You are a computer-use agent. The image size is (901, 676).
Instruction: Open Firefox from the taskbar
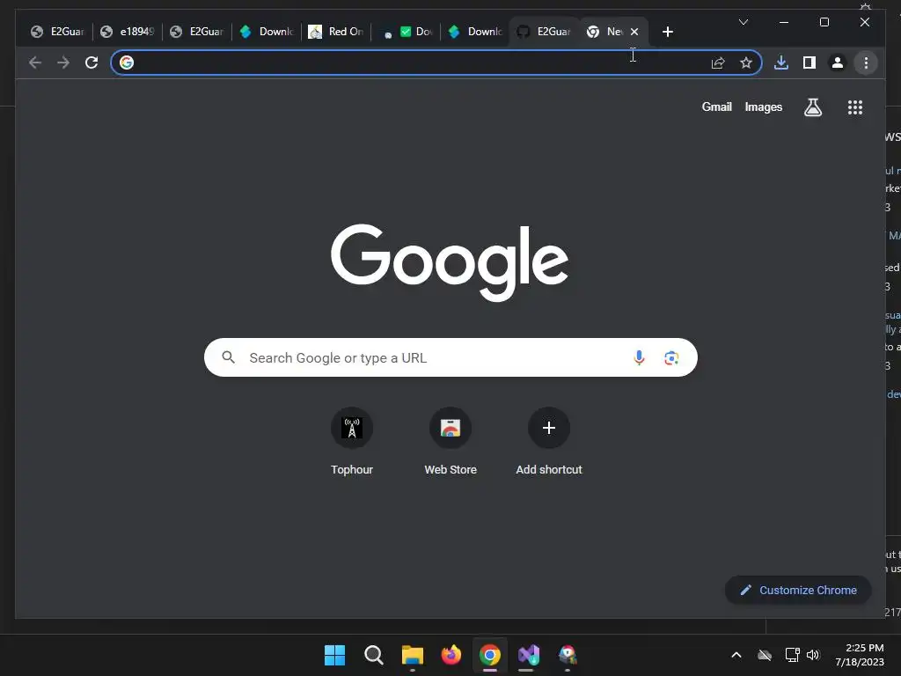point(451,655)
